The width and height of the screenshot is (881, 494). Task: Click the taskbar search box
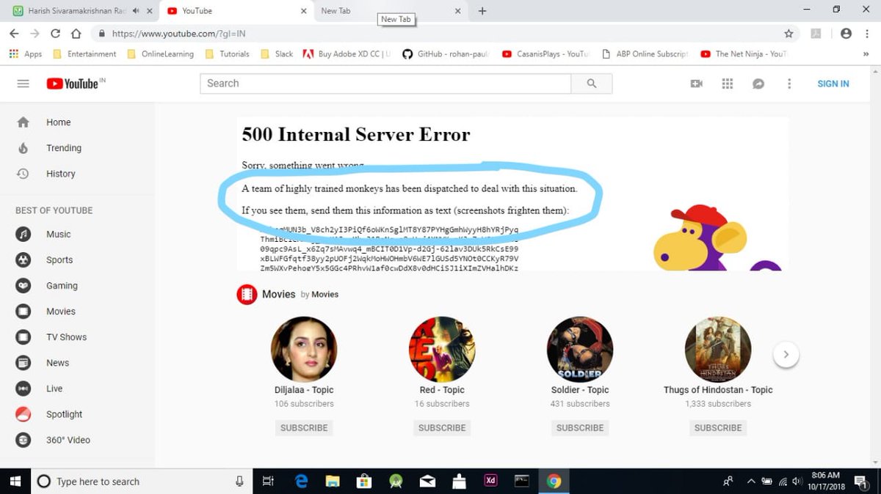click(x=142, y=482)
